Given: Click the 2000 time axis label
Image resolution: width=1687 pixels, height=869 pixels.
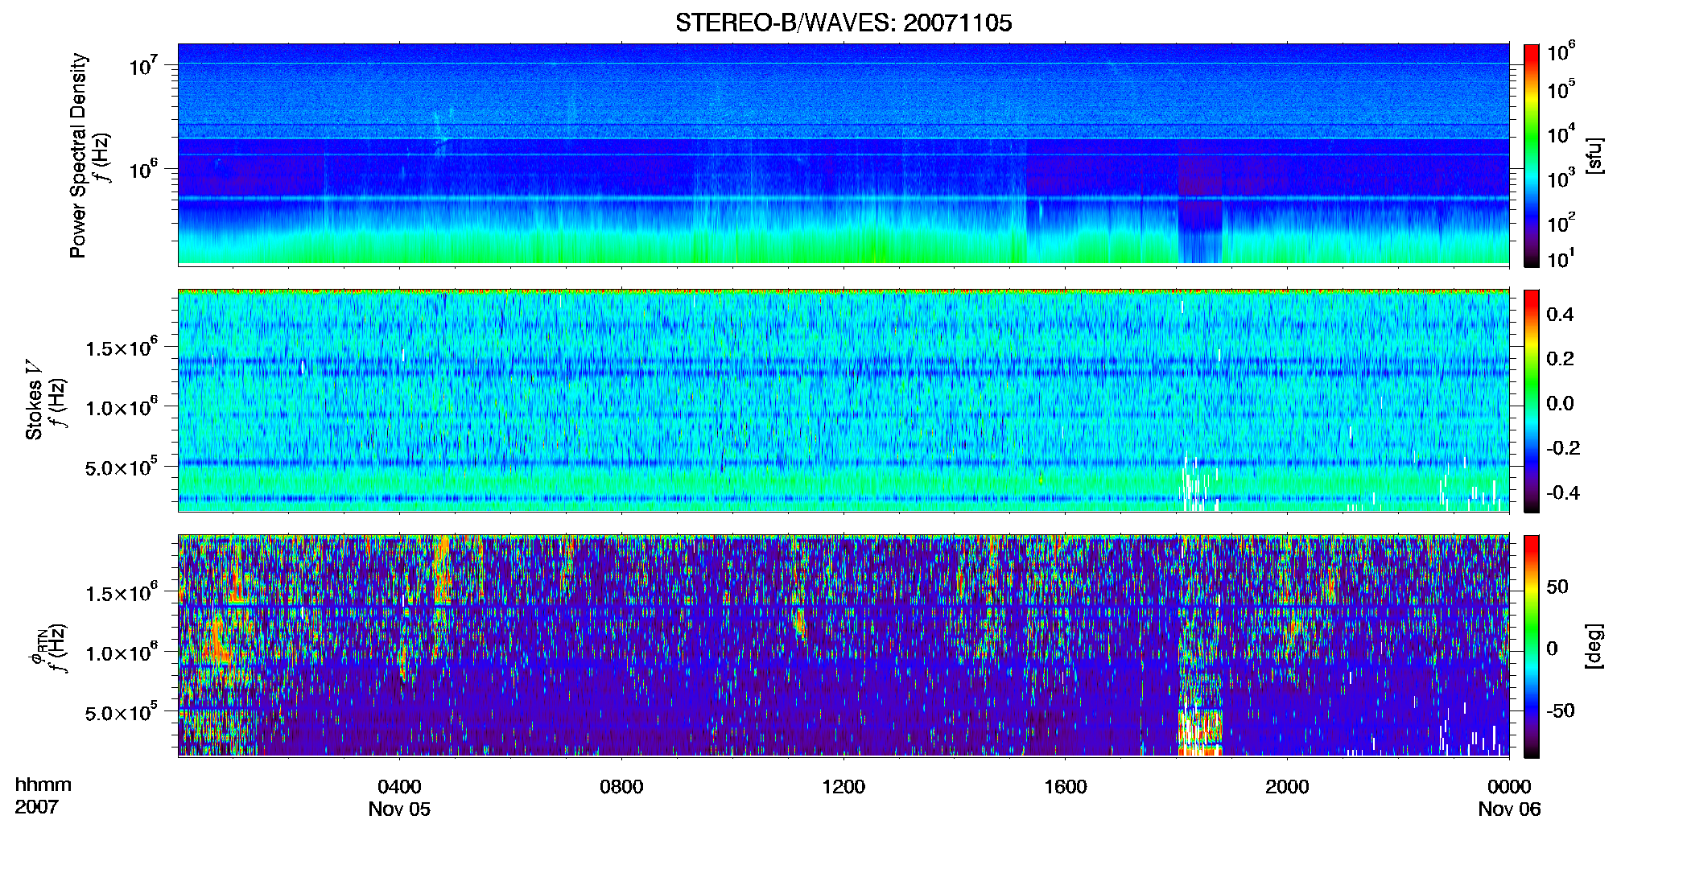Looking at the screenshot, I should (1287, 787).
